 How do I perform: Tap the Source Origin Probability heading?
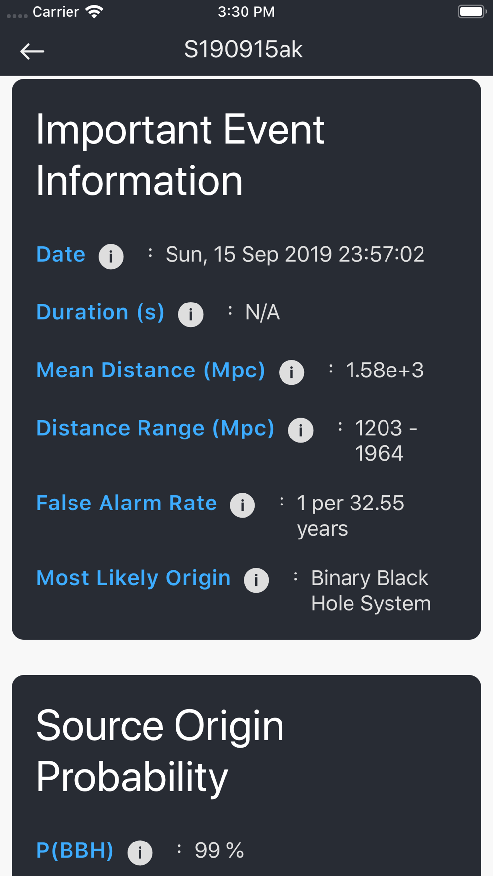[160, 751]
